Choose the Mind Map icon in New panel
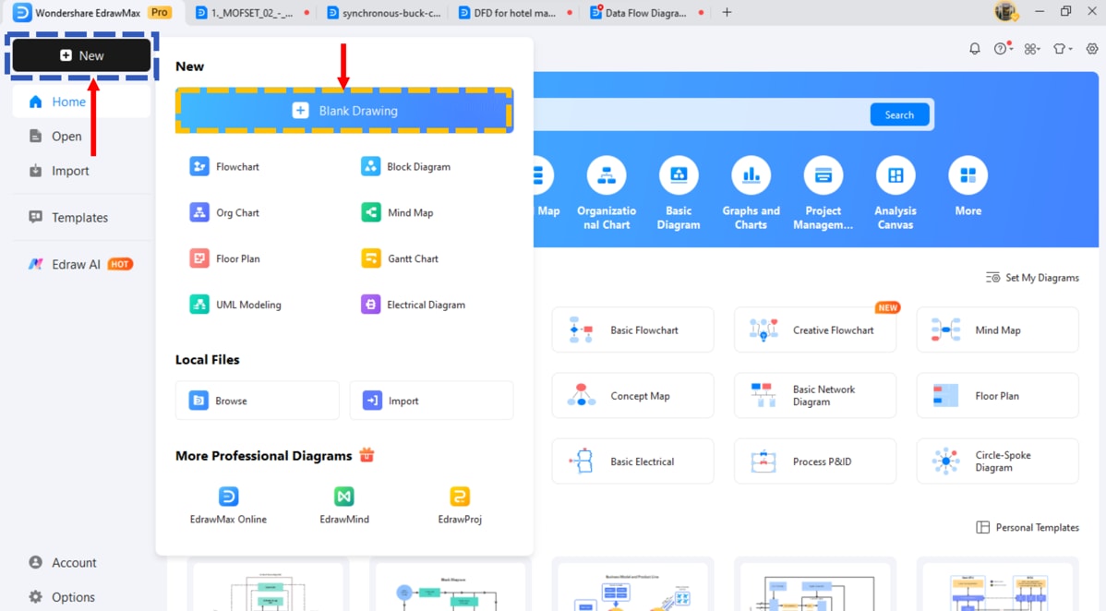The width and height of the screenshot is (1106, 611). 370,212
